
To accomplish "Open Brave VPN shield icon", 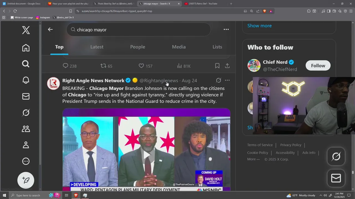I will 345,11.
